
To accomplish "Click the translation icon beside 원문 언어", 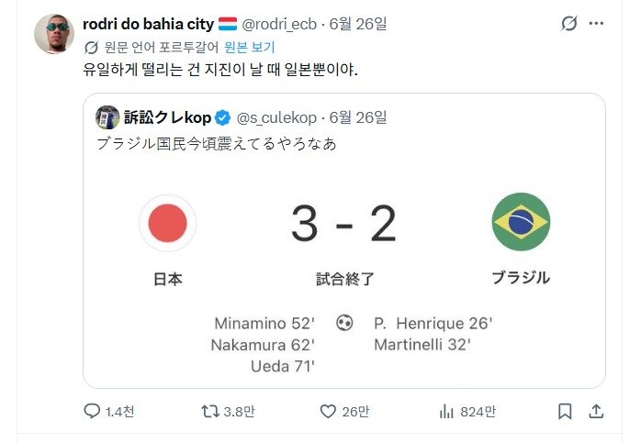I will pos(91,48).
